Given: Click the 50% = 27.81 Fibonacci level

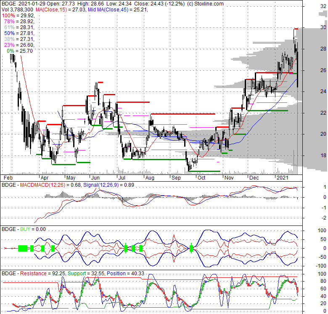Looking at the screenshot, I should 19,33.
